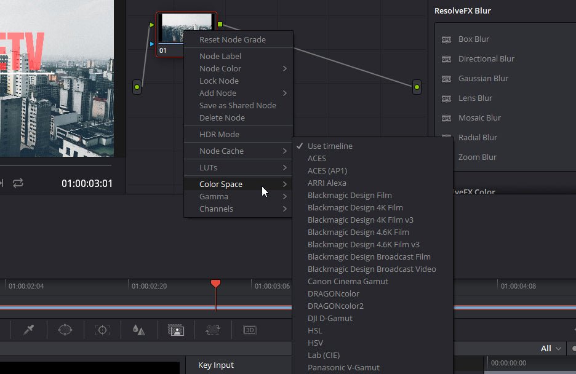
Task: Open the Color Space submenu
Action: (238, 185)
